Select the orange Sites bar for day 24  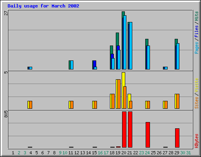click(148, 105)
